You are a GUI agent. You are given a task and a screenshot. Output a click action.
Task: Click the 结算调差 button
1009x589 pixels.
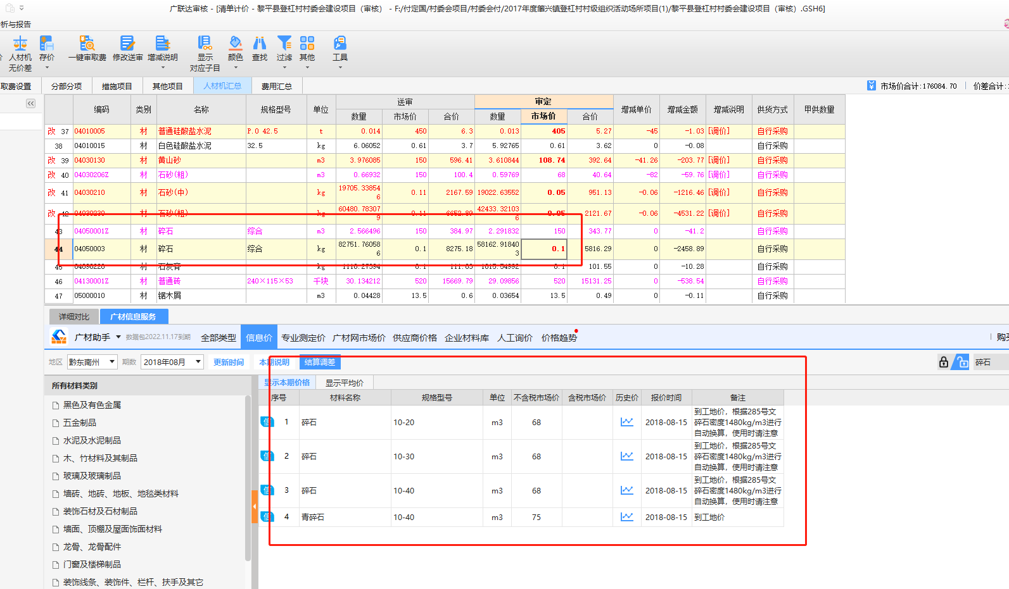point(320,363)
